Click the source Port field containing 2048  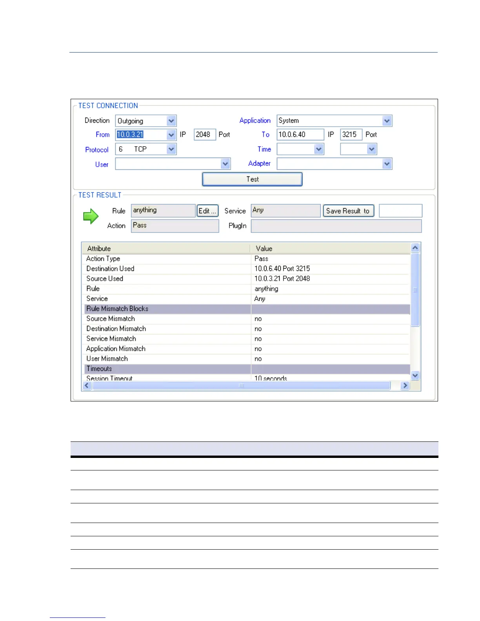click(x=205, y=134)
